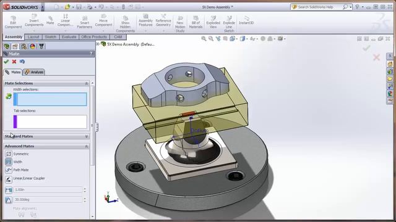Increase the 1.00in distance spinner

tap(85, 188)
